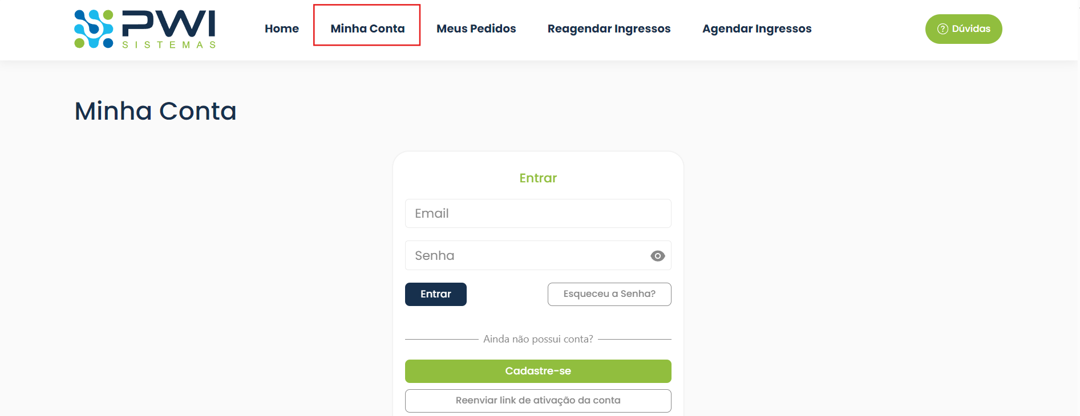Show password with the eye icon
The height and width of the screenshot is (416, 1080).
[657, 256]
